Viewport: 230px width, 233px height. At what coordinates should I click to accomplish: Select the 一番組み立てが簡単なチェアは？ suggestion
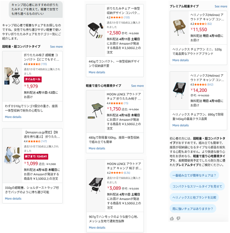tap(194, 175)
